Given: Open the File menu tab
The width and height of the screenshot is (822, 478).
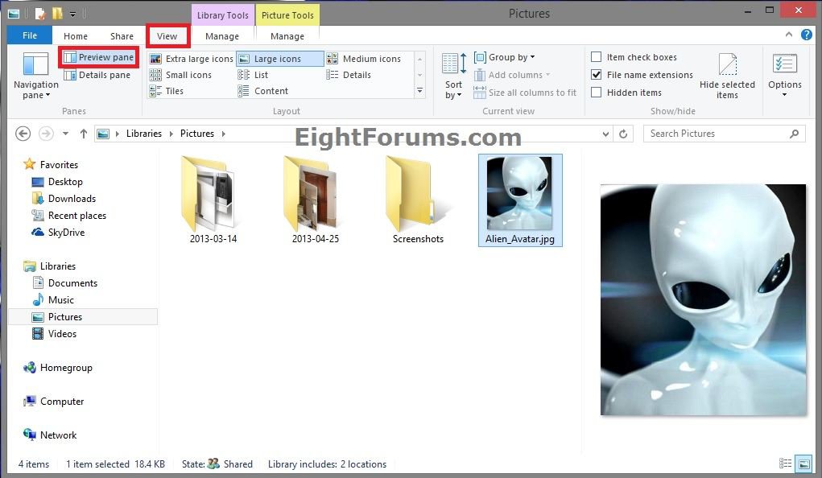Looking at the screenshot, I should pyautogui.click(x=30, y=36).
